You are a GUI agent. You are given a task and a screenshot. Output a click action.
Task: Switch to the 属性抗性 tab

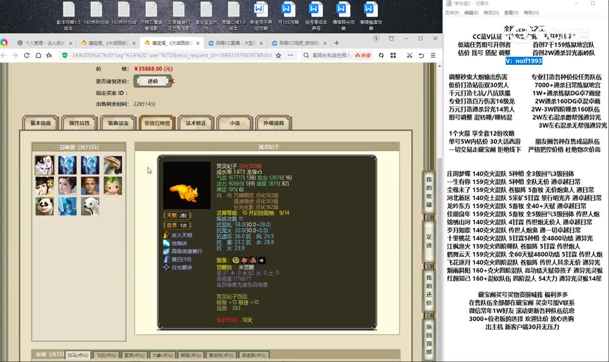coord(79,123)
